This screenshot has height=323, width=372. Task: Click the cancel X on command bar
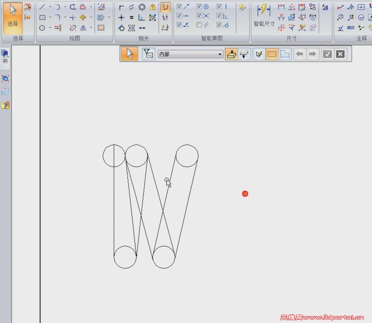[x=340, y=54]
